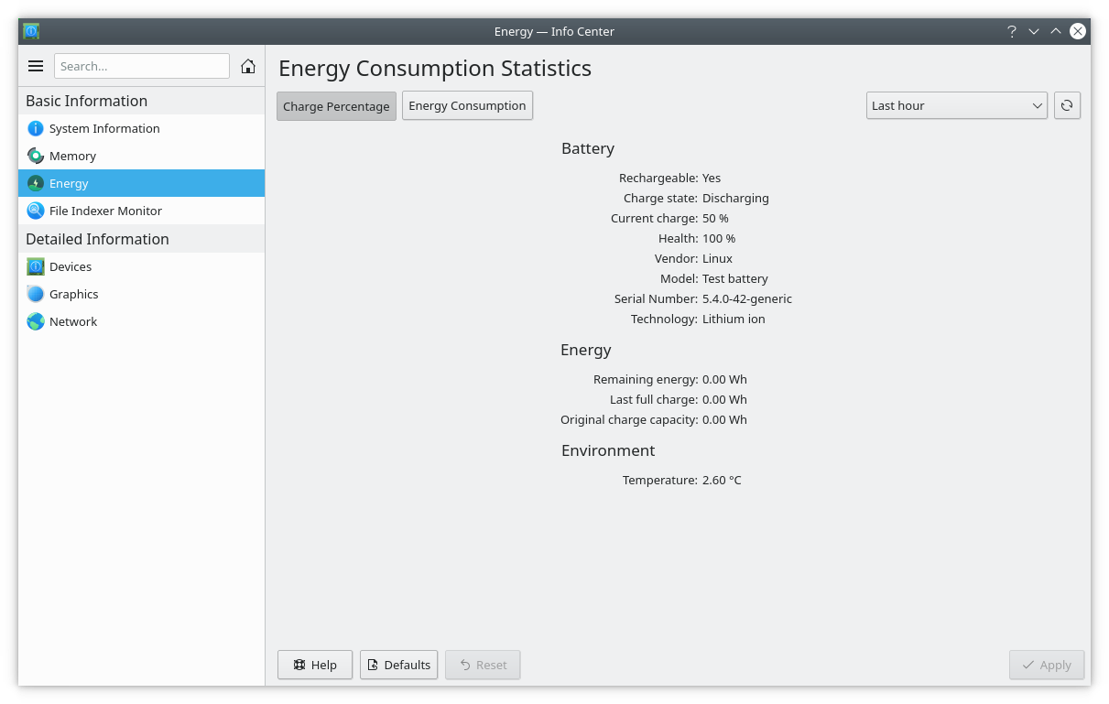The height and width of the screenshot is (704, 1109).
Task: Select the Devices sidebar entry label
Action: click(x=71, y=266)
